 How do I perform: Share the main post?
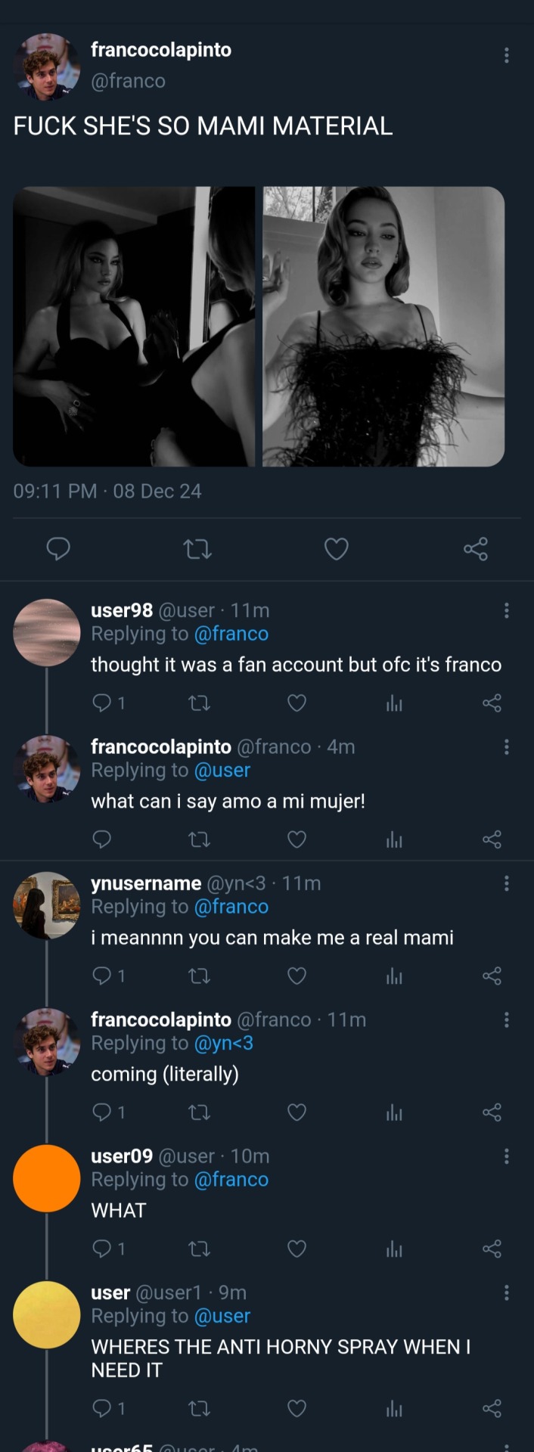[x=476, y=549]
